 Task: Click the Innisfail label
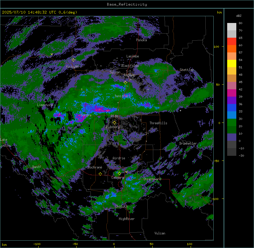click(x=123, y=96)
